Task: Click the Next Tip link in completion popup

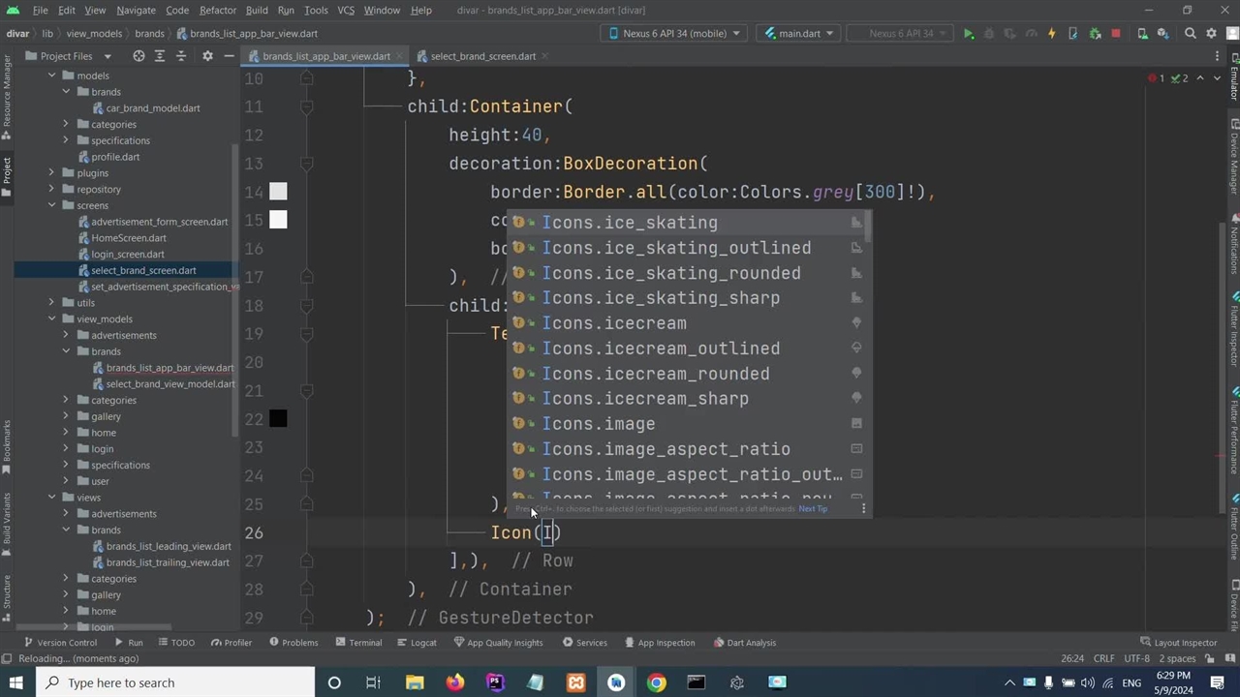Action: [813, 509]
